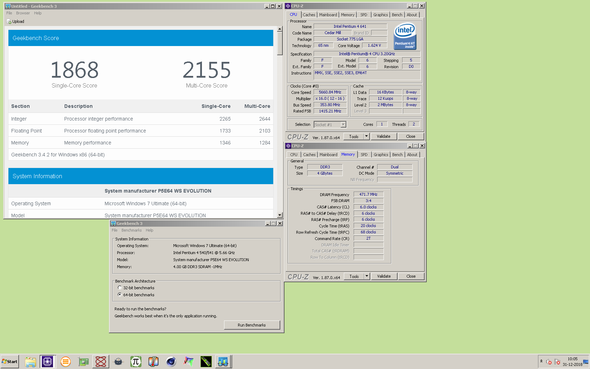
Task: Switch to Graphics tab in lower CPU-Z window
Action: click(381, 155)
